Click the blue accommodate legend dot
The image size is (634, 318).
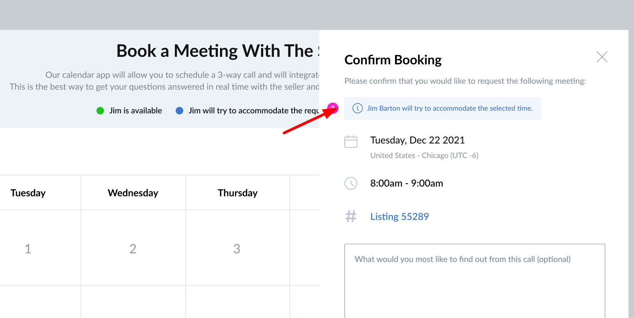click(x=179, y=111)
